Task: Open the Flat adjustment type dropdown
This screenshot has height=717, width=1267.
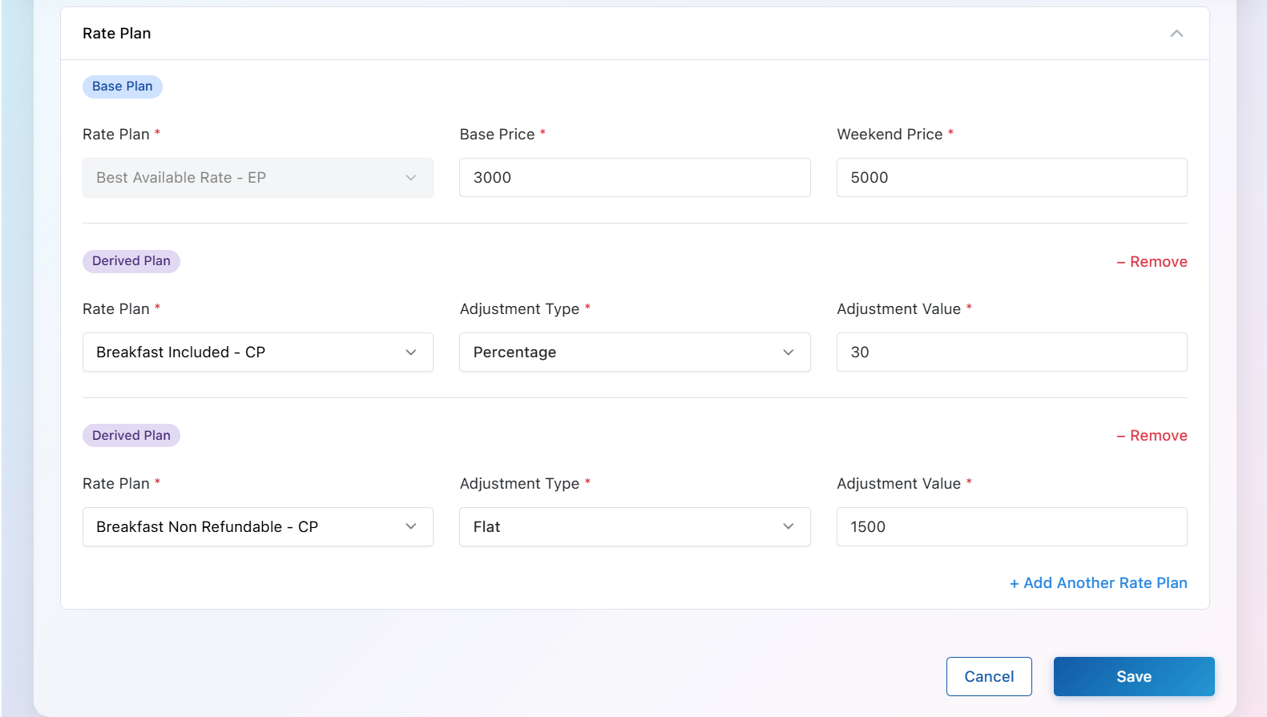Action: pyautogui.click(x=635, y=527)
